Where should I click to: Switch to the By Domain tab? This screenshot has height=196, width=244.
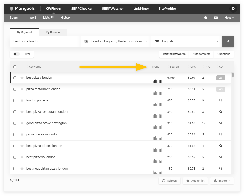coord(53,32)
